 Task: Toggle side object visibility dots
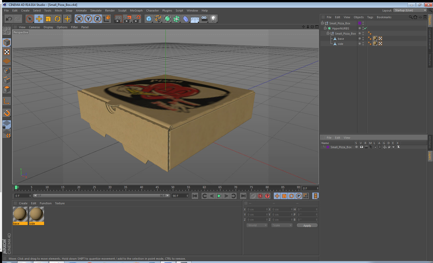pos(363,44)
